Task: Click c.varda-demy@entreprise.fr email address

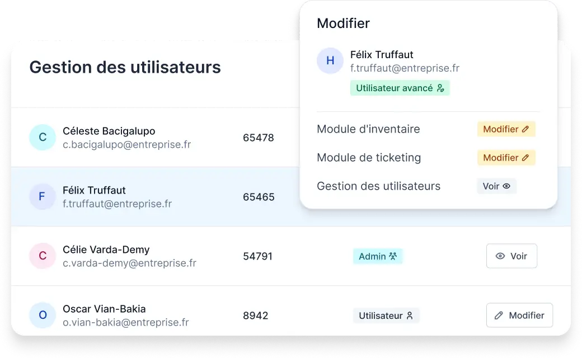Action: (129, 263)
